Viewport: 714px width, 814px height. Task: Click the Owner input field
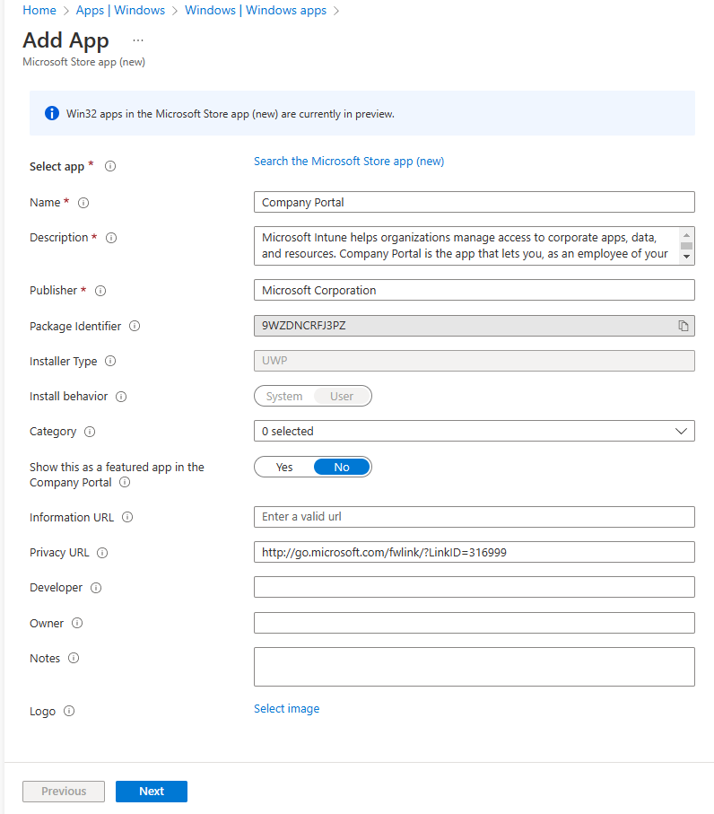click(474, 623)
